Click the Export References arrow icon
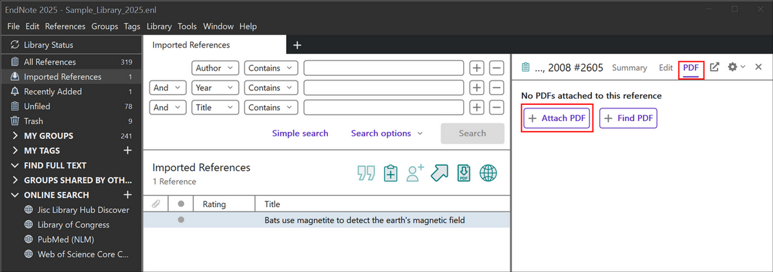The height and width of the screenshot is (272, 773). 441,173
